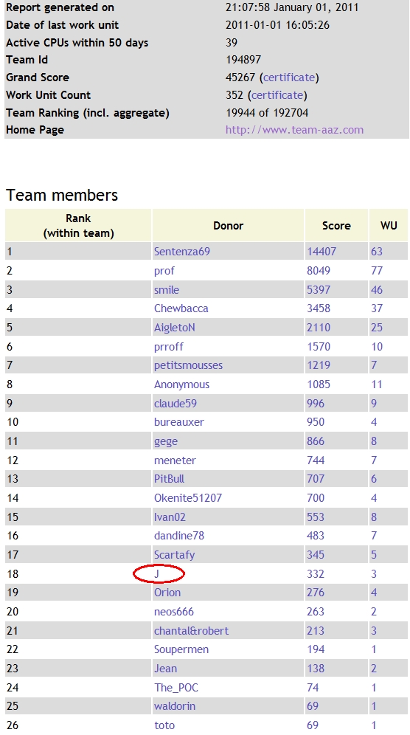The width and height of the screenshot is (410, 735).
Task: Open donor chantal&robert link
Action: 191,631
